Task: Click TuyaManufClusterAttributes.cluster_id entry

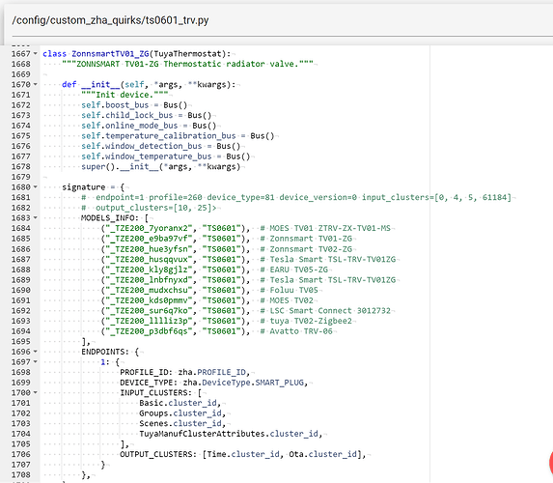Action: pos(231,434)
